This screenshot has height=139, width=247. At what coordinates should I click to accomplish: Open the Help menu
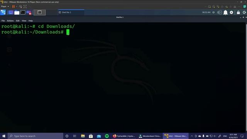pyautogui.click(x=30, y=21)
